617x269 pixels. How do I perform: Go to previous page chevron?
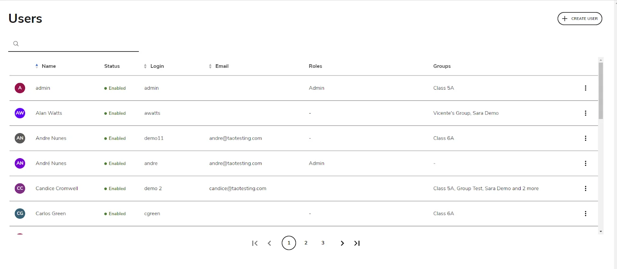click(270, 243)
